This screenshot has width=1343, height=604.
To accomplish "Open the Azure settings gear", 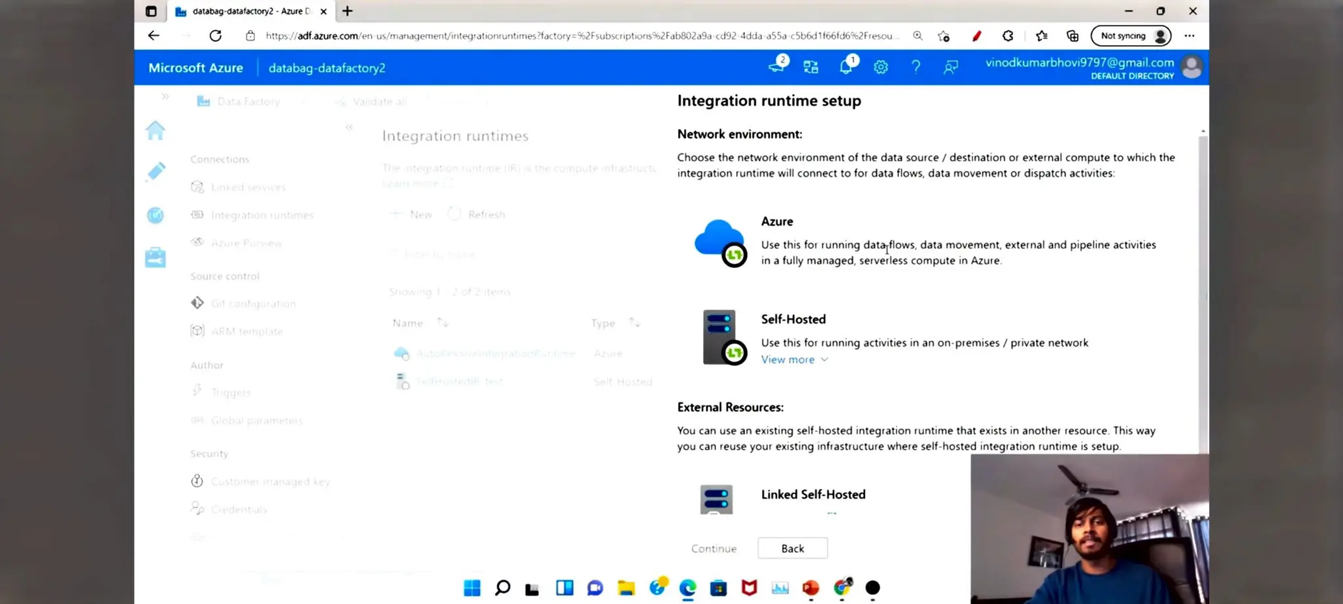I will (x=881, y=67).
